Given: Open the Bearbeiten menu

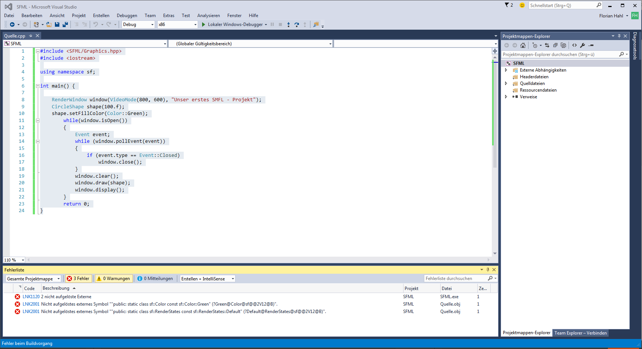Looking at the screenshot, I should 32,16.
